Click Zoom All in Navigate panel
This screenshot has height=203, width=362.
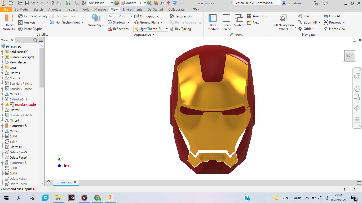point(307,22)
